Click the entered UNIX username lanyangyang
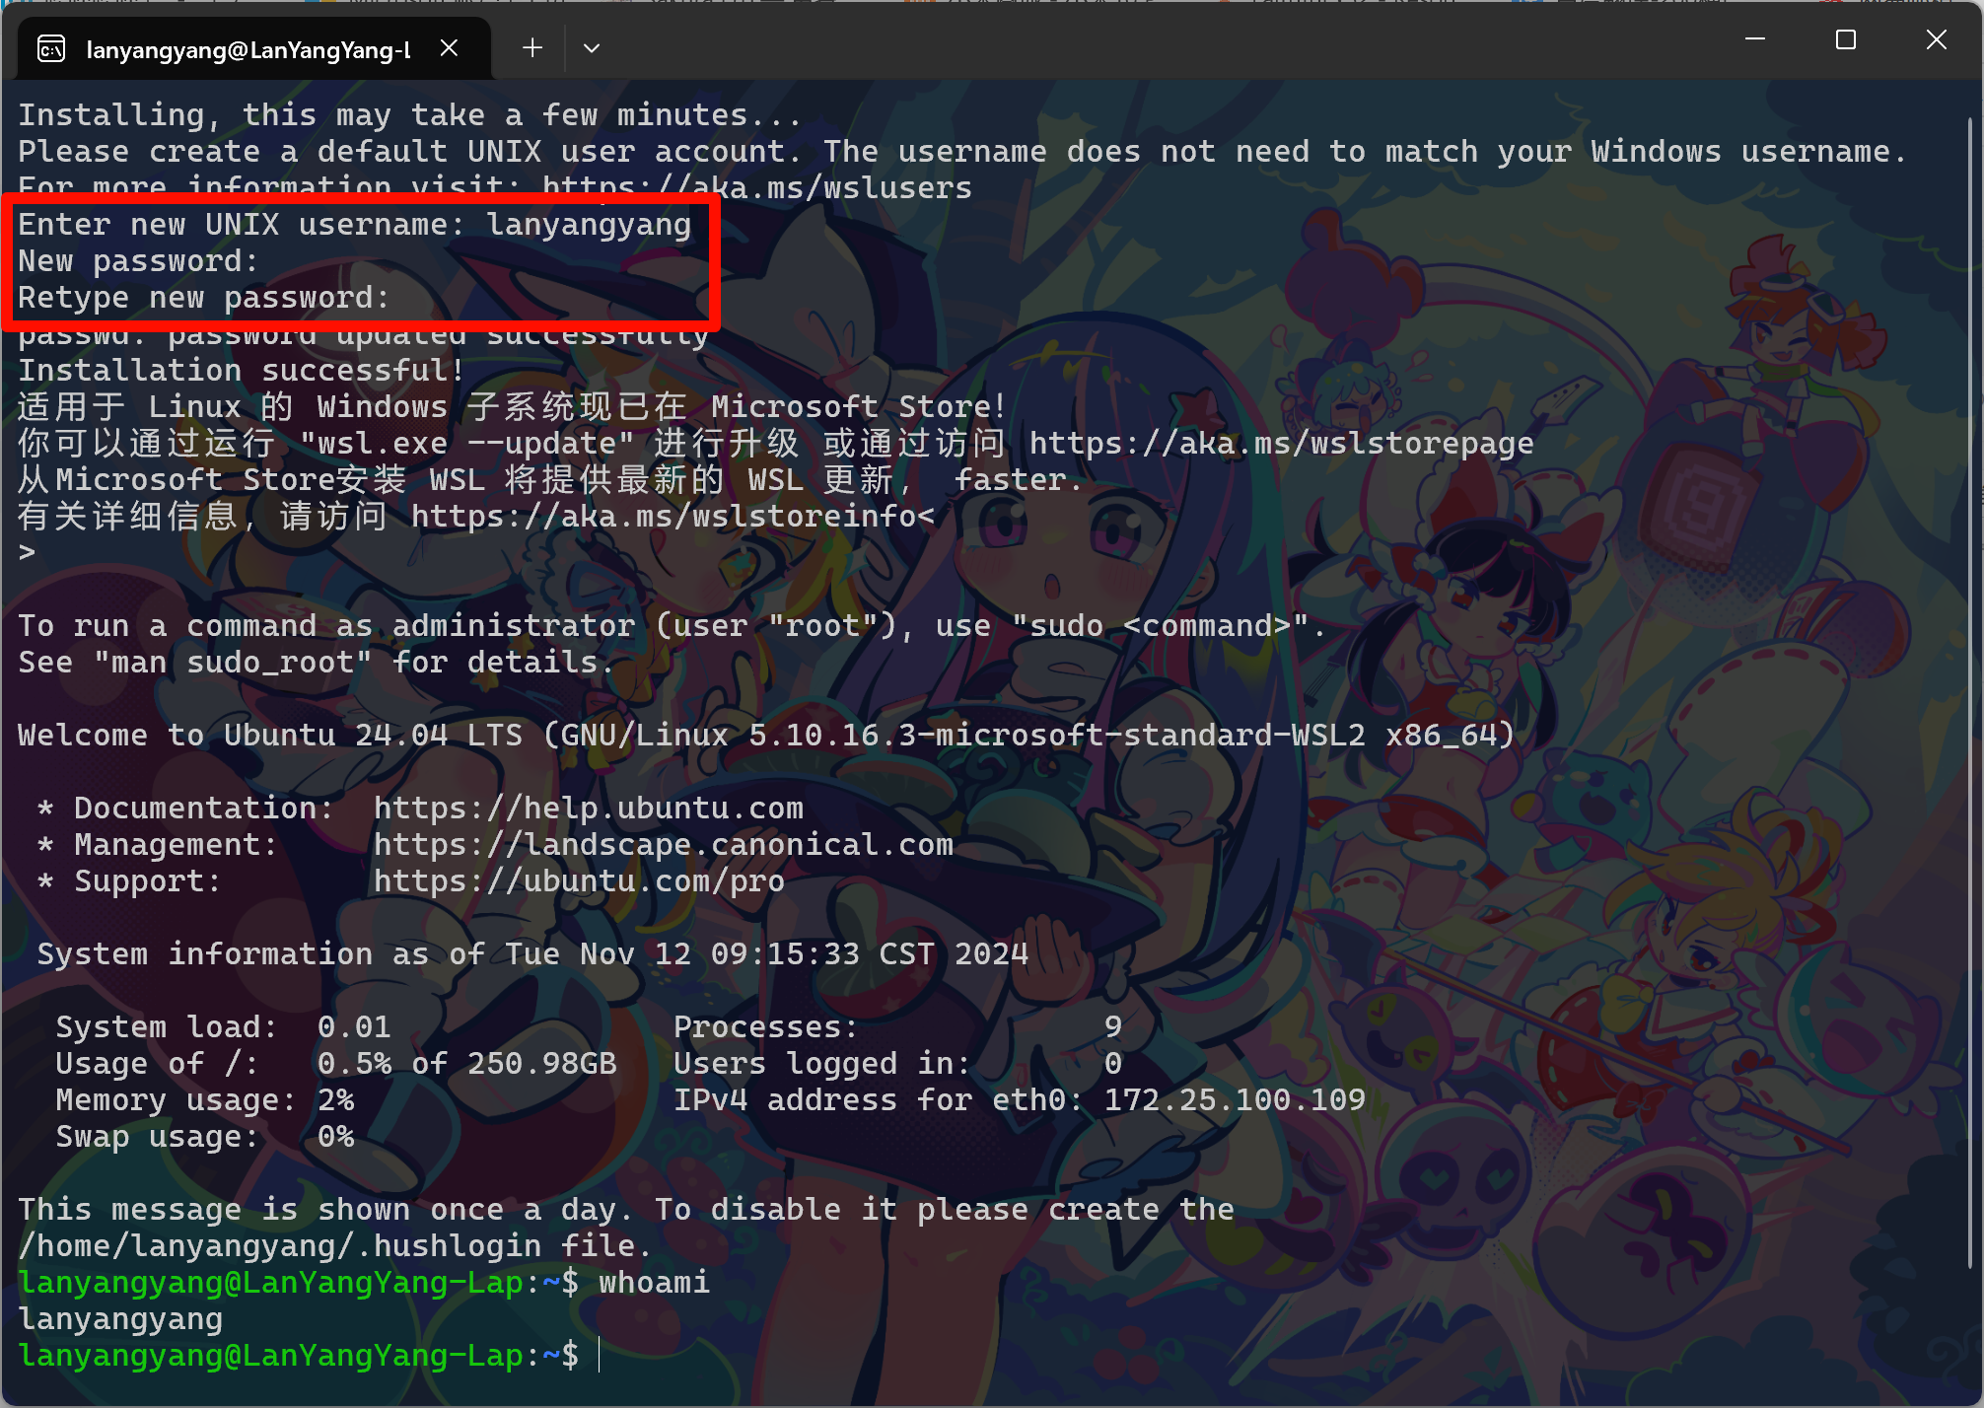The width and height of the screenshot is (1984, 1408). click(x=589, y=225)
